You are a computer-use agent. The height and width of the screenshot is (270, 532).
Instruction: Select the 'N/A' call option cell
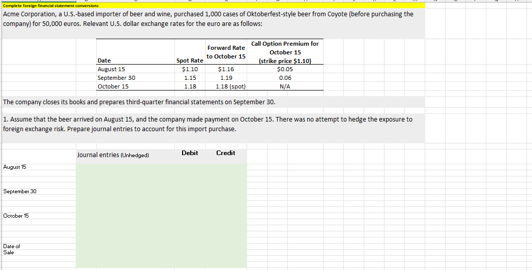(285, 86)
